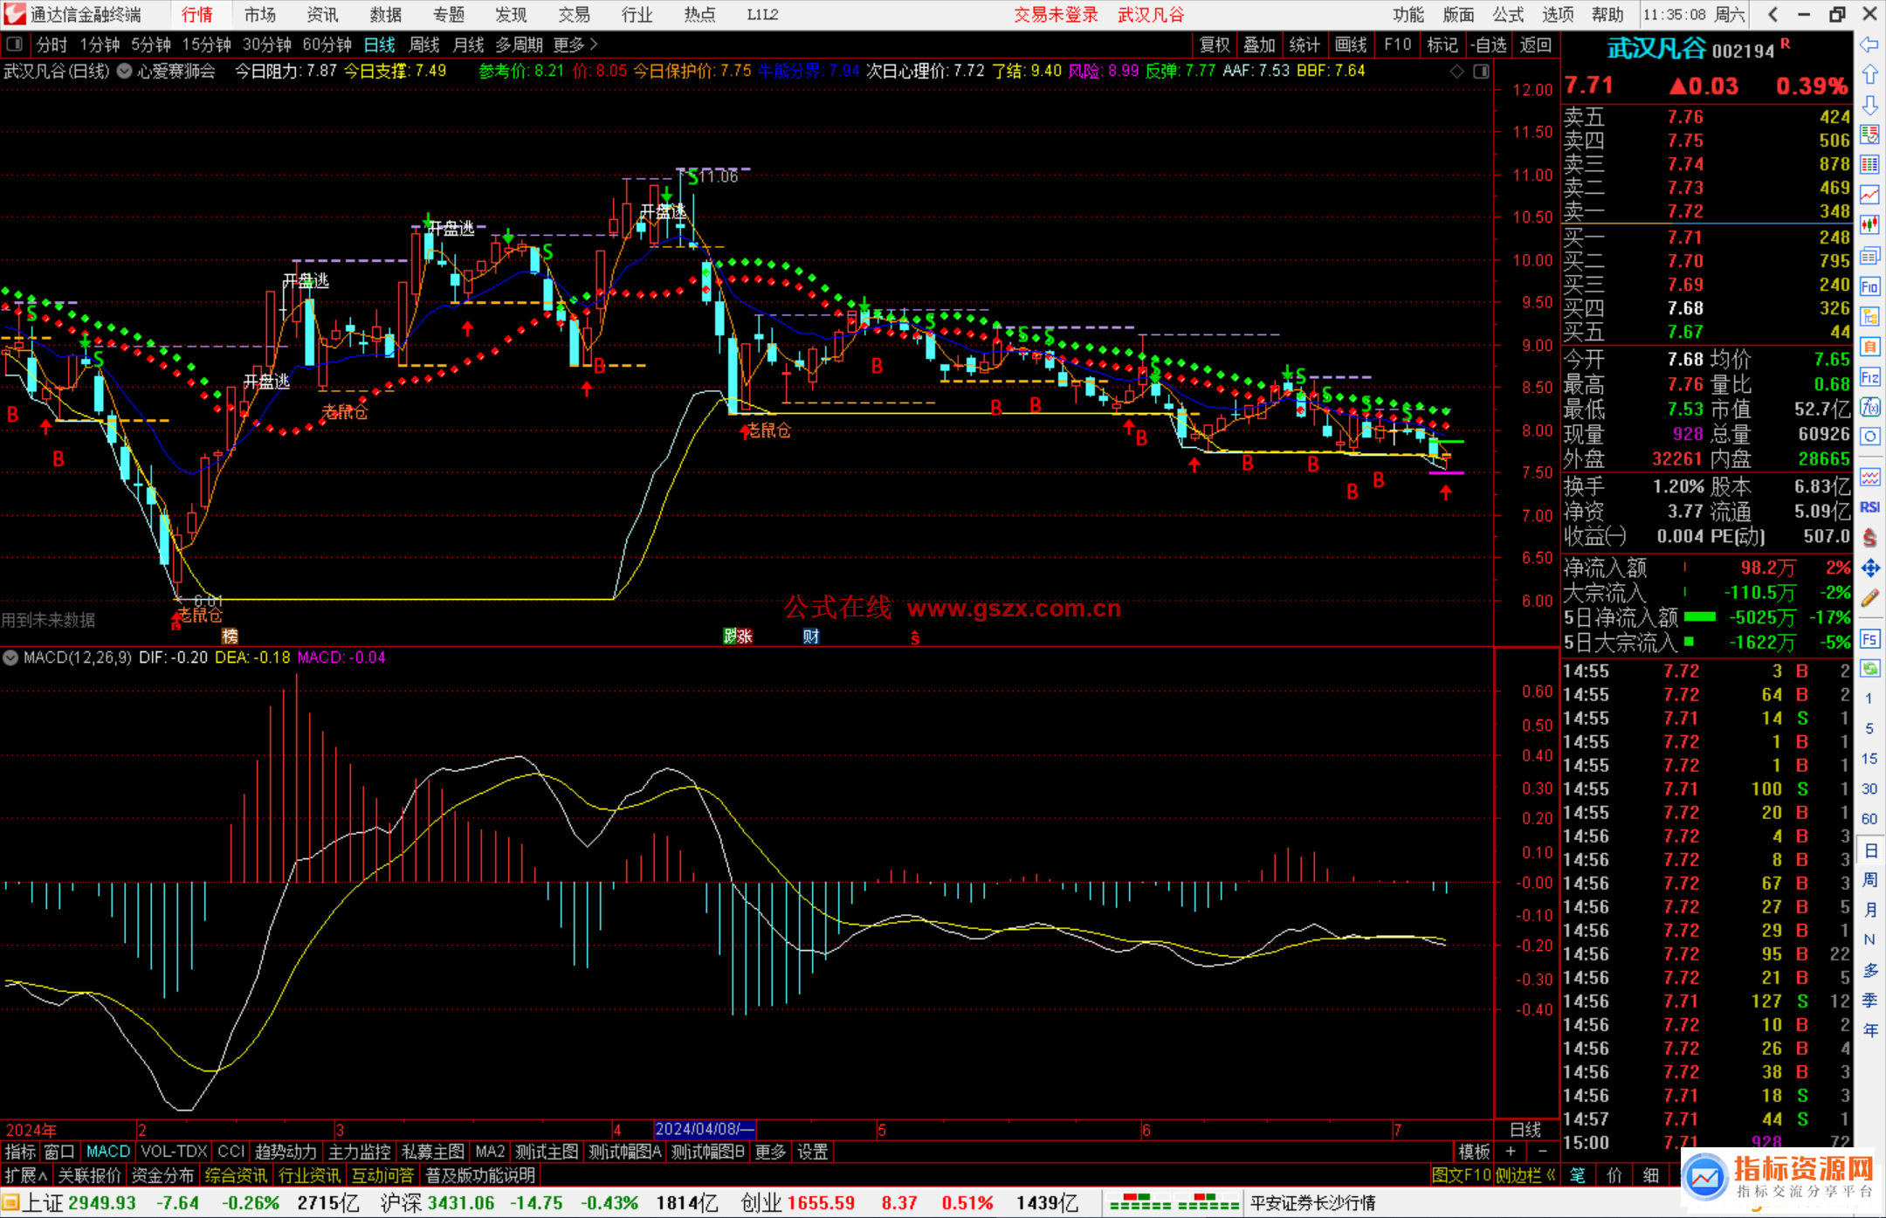This screenshot has width=1886, height=1218.
Task: Click the orange document icon in sidebar
Action: coord(1869,347)
